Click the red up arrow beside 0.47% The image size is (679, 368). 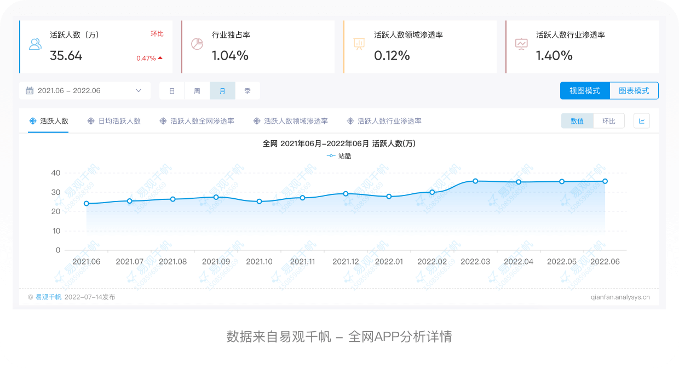point(160,58)
